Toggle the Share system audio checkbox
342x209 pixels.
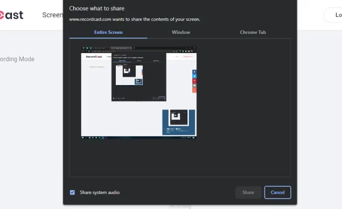coord(72,193)
